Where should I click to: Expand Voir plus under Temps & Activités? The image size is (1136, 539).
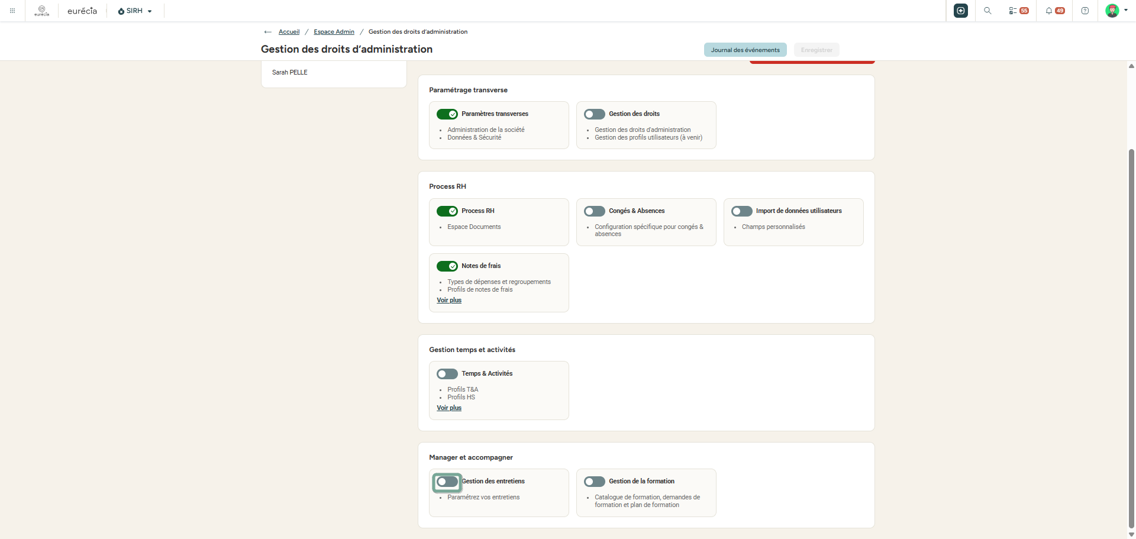pyautogui.click(x=449, y=408)
